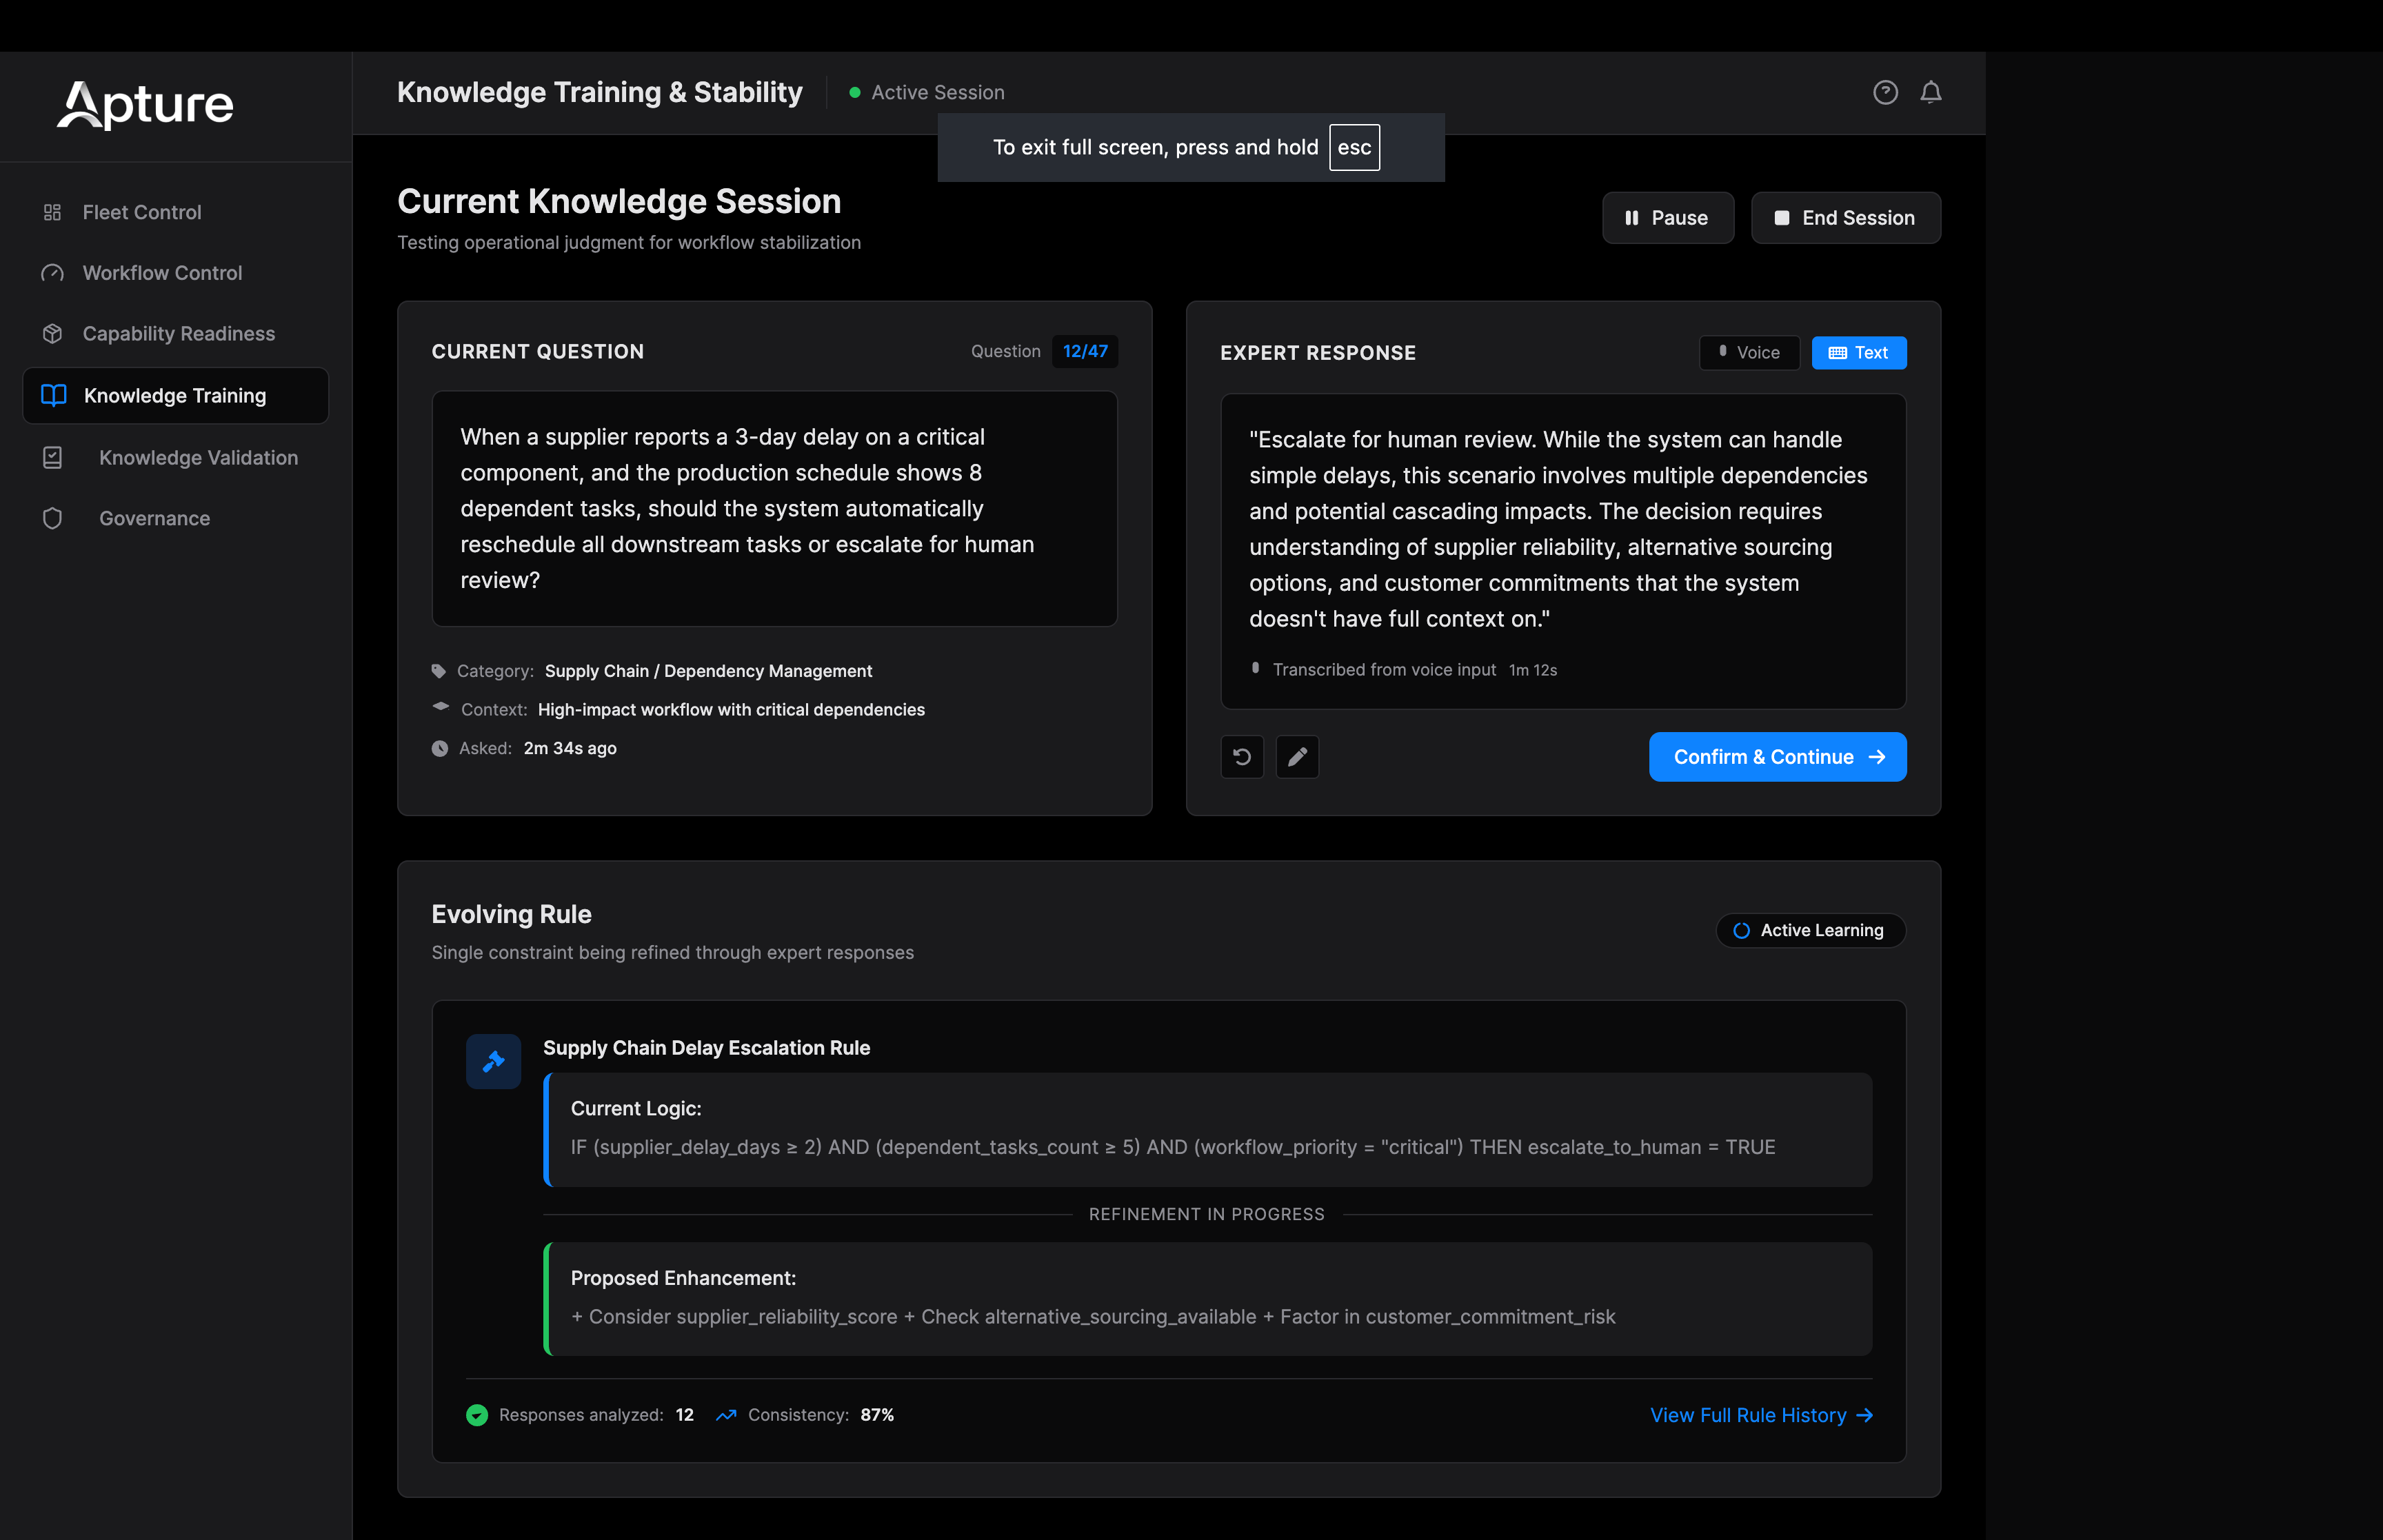The image size is (2383, 1540).
Task: Click the trending arrow Consistency icon
Action: tap(726, 1414)
